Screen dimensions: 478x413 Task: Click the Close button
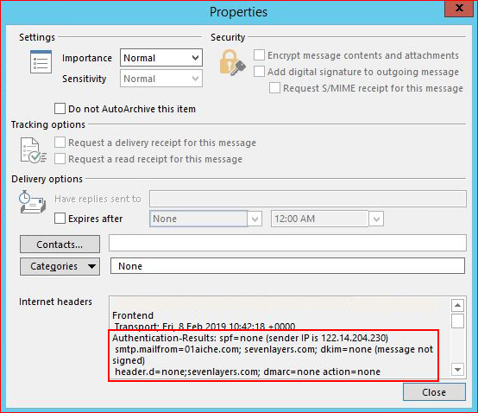(434, 392)
